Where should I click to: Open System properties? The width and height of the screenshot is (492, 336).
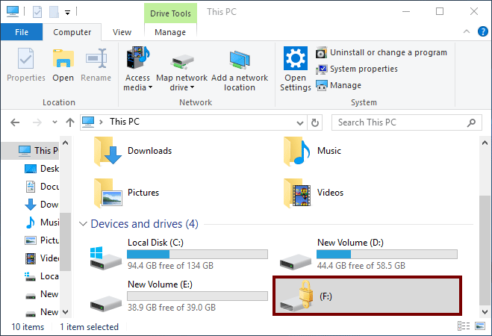coord(357,69)
